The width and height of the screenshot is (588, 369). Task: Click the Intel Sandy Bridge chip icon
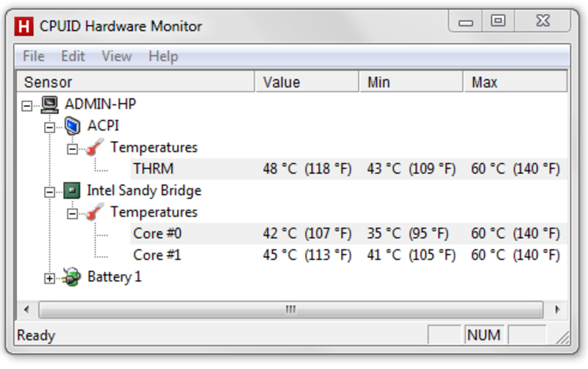point(72,190)
